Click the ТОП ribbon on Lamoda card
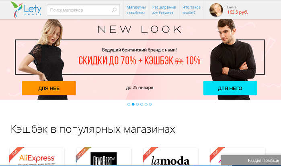 pyautogui.click(x=150, y=154)
